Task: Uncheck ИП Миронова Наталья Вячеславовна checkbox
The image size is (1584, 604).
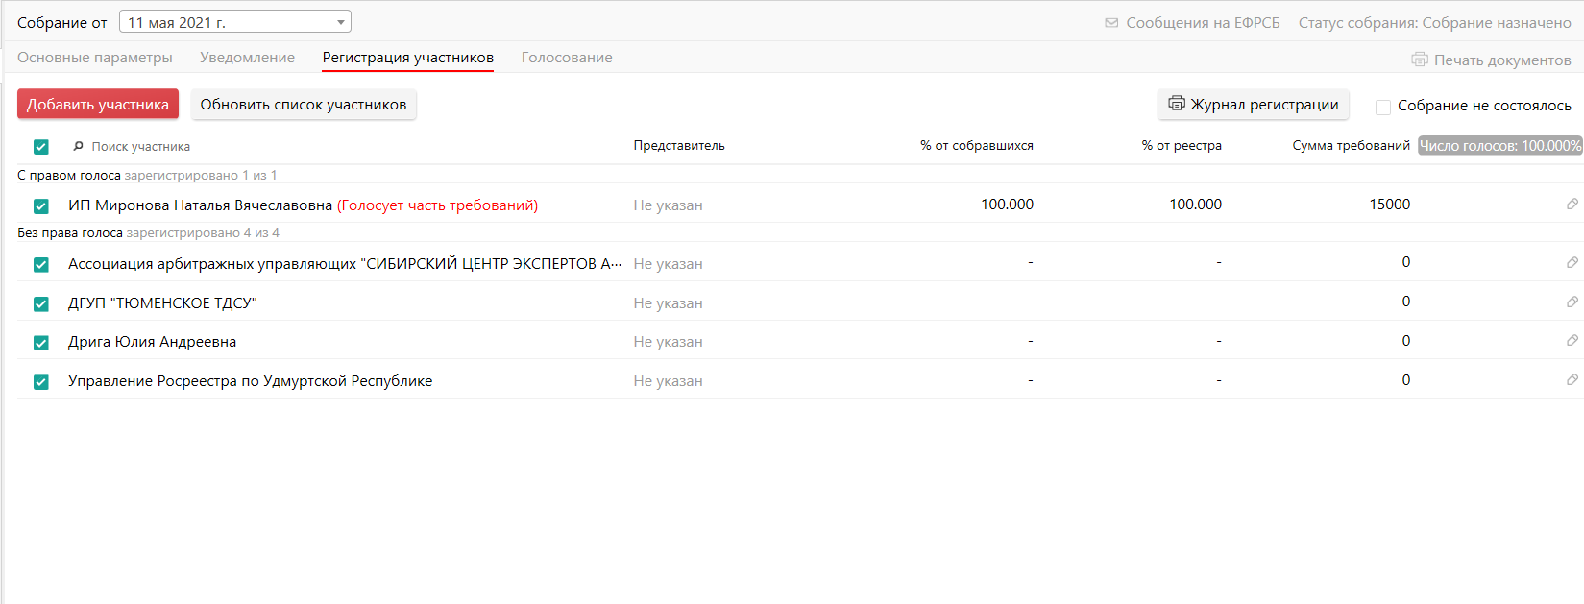Action: pyautogui.click(x=41, y=206)
